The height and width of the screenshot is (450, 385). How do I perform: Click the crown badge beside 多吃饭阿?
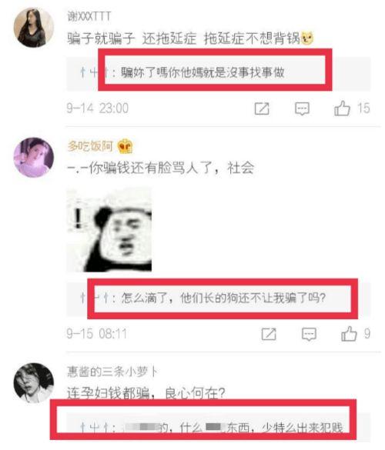click(125, 146)
